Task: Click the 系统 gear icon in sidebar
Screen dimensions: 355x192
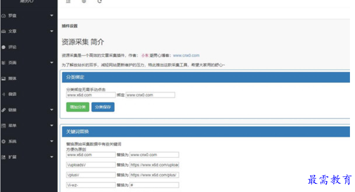Action: [3, 141]
